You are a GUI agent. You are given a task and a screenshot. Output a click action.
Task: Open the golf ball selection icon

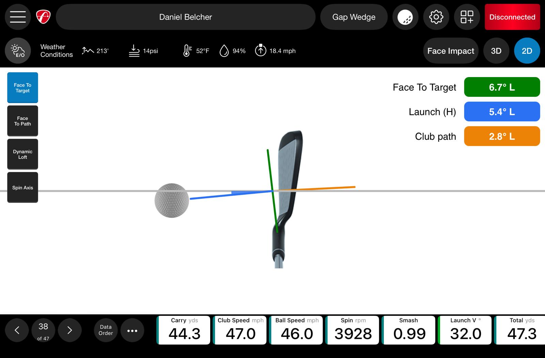(405, 17)
